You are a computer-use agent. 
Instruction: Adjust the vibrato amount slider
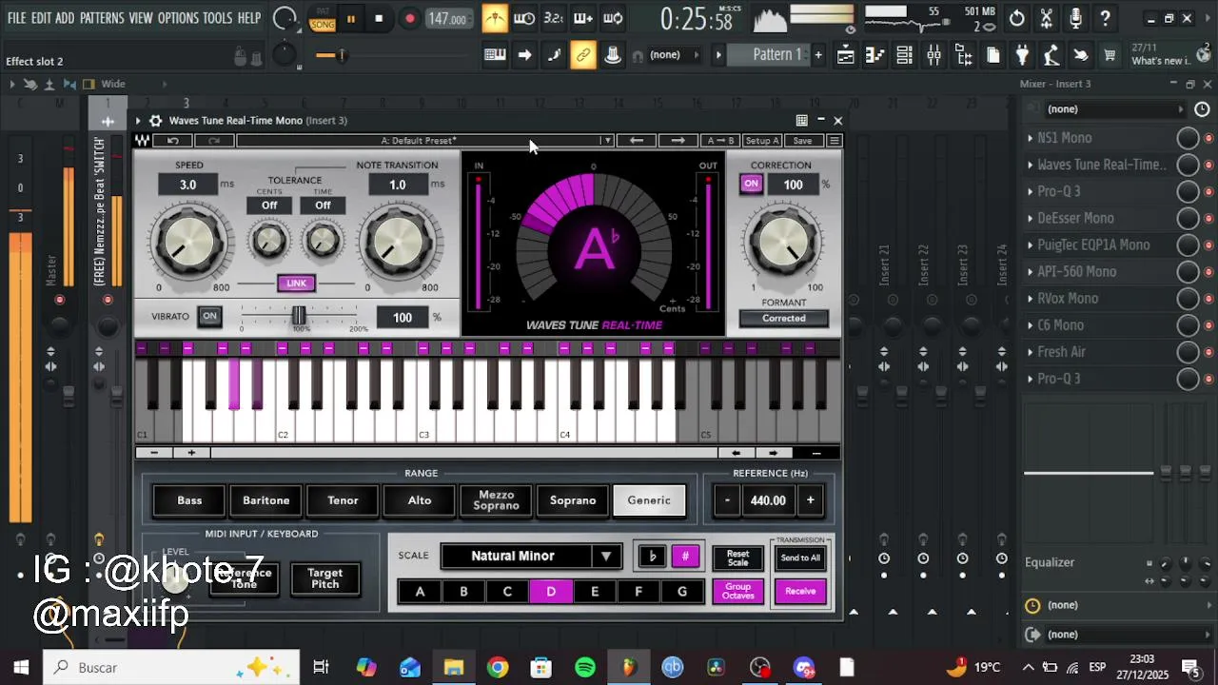click(x=299, y=315)
